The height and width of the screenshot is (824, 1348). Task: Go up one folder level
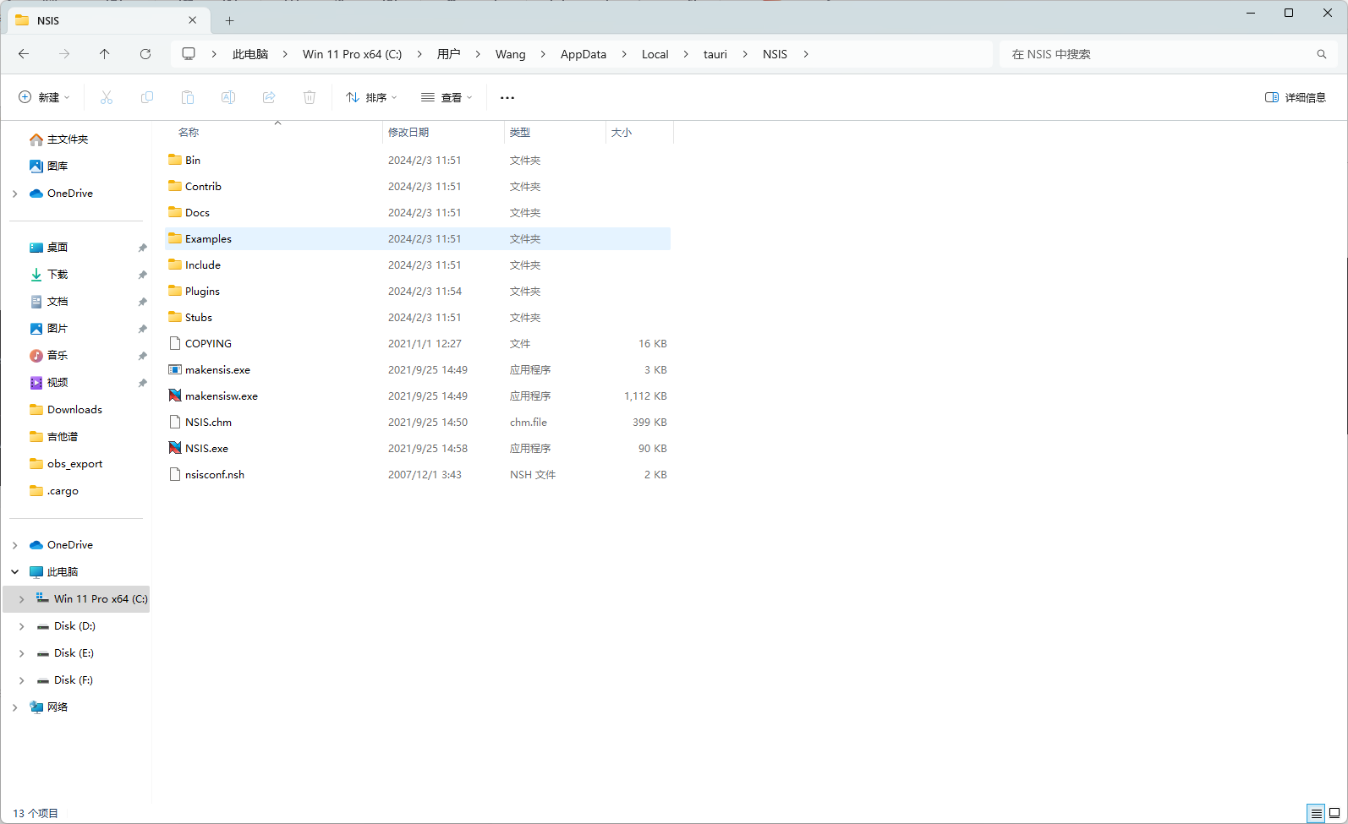click(105, 54)
